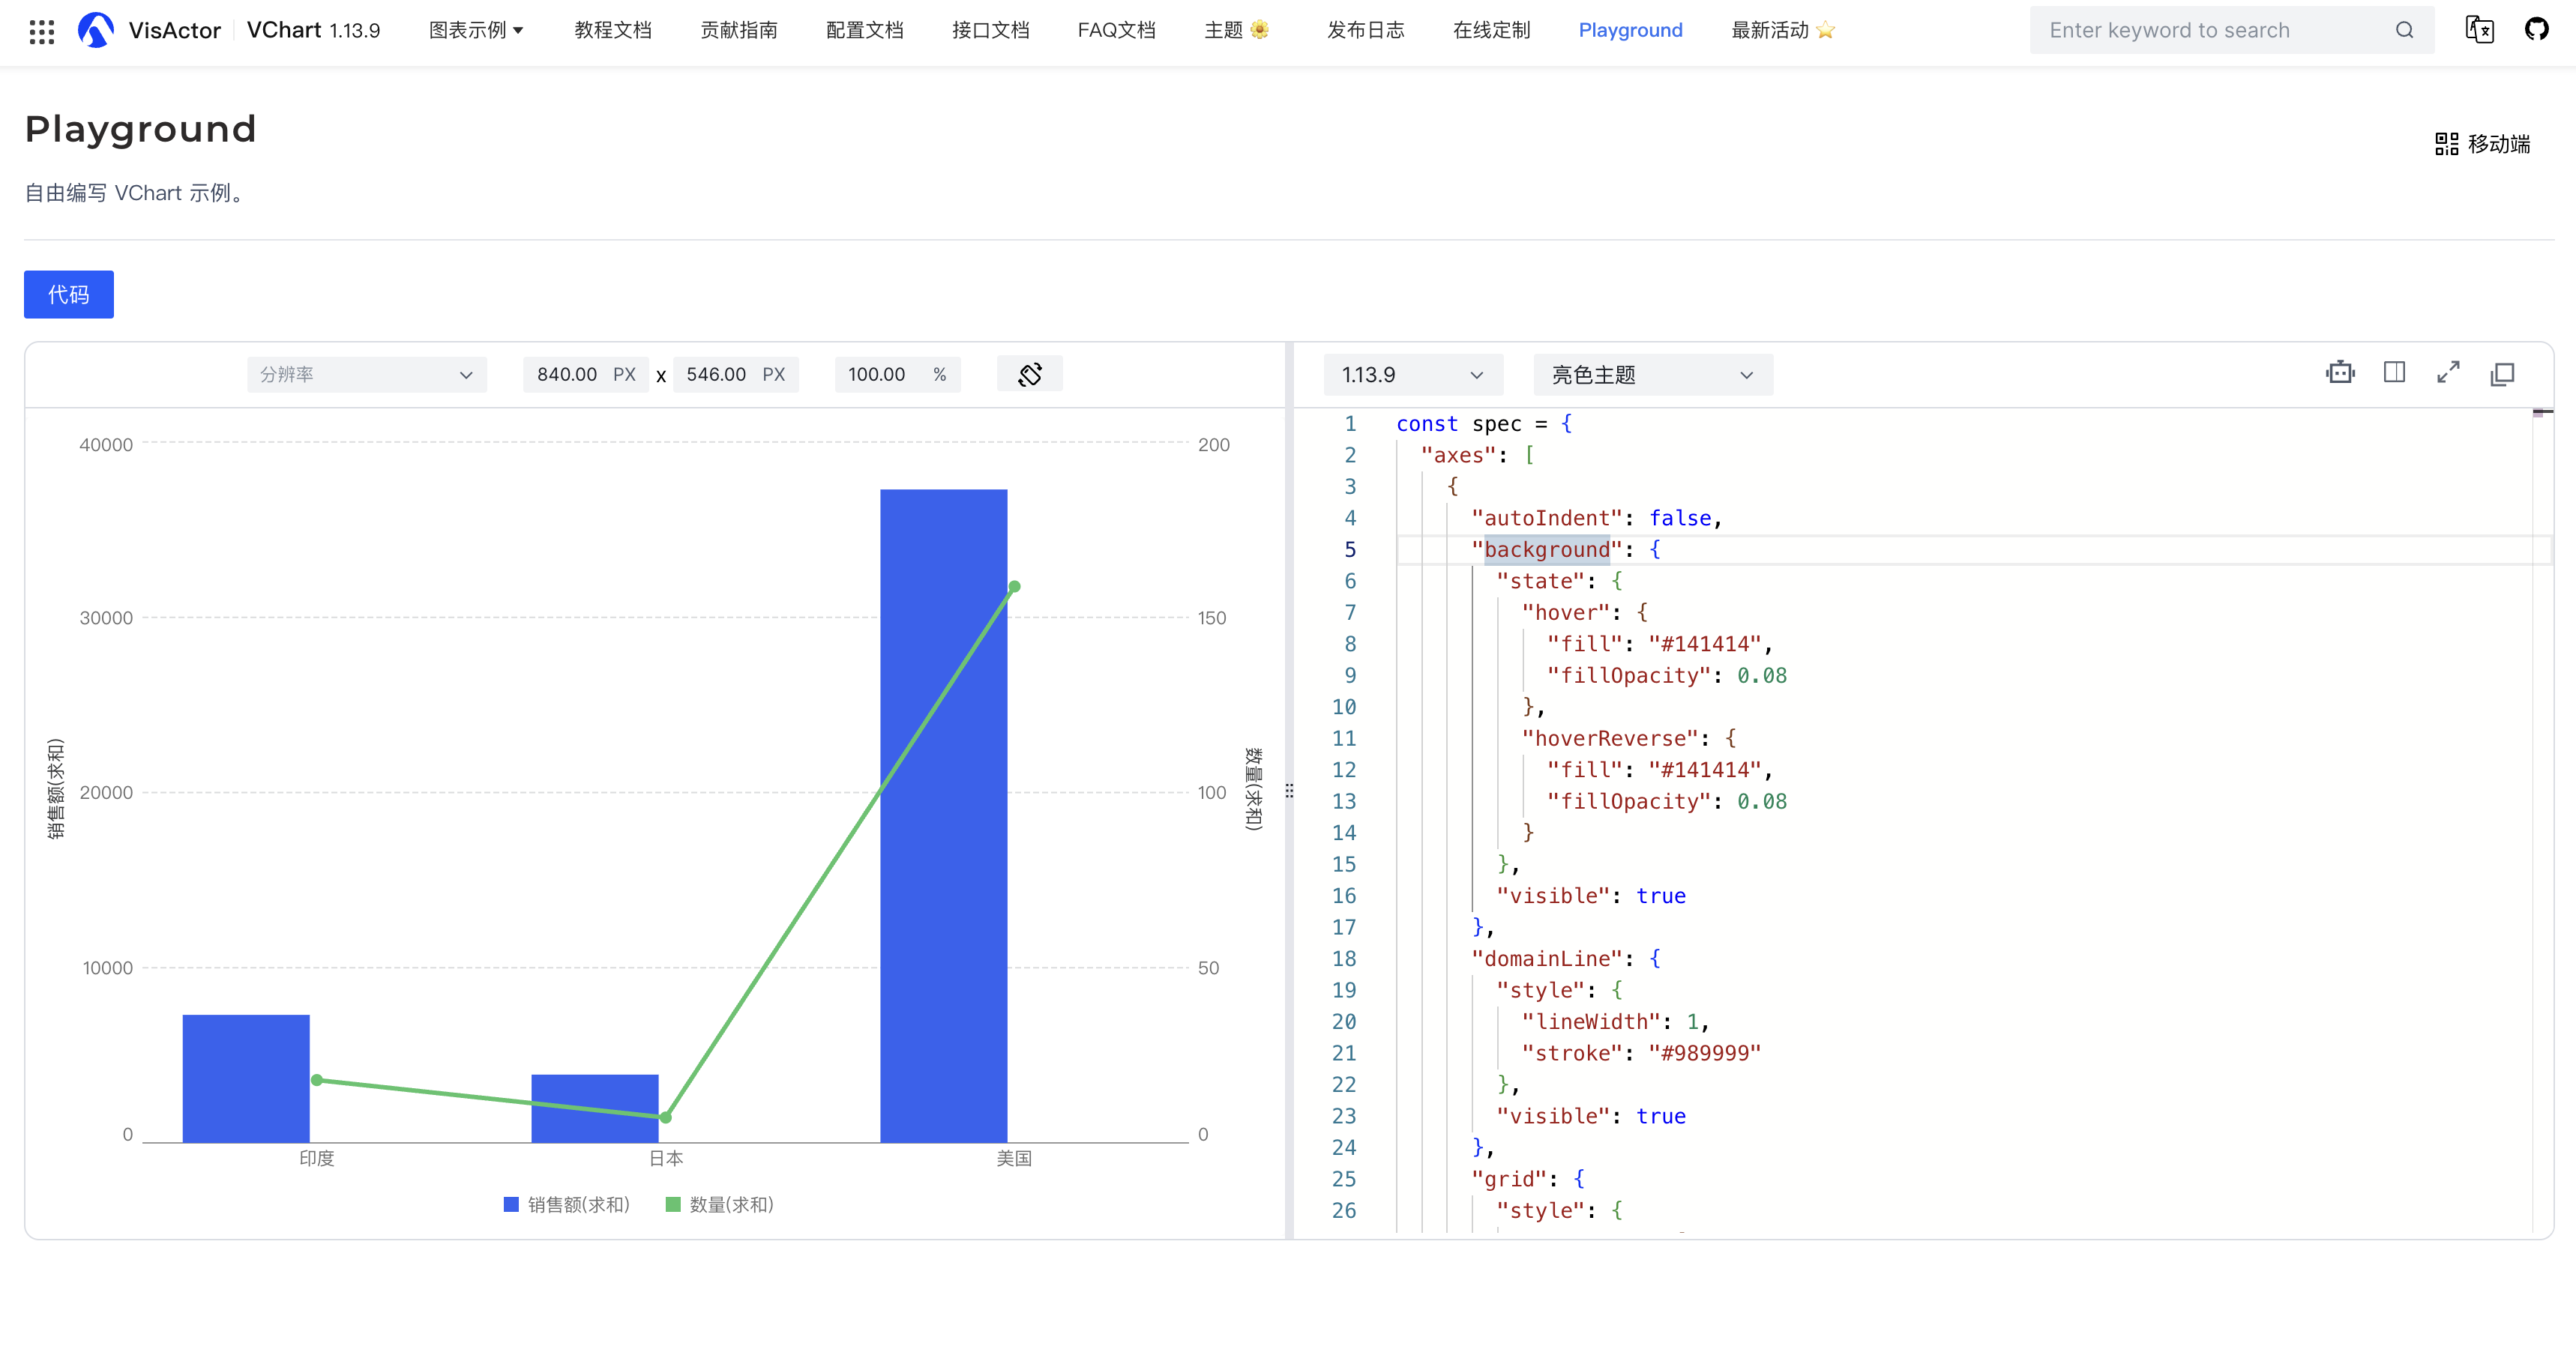Toggle 销售额(求和) legend item
Image resolution: width=2576 pixels, height=1370 pixels.
coord(567,1204)
